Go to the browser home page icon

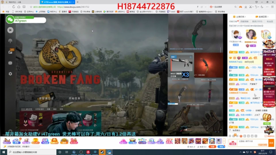[x=19, y=7]
